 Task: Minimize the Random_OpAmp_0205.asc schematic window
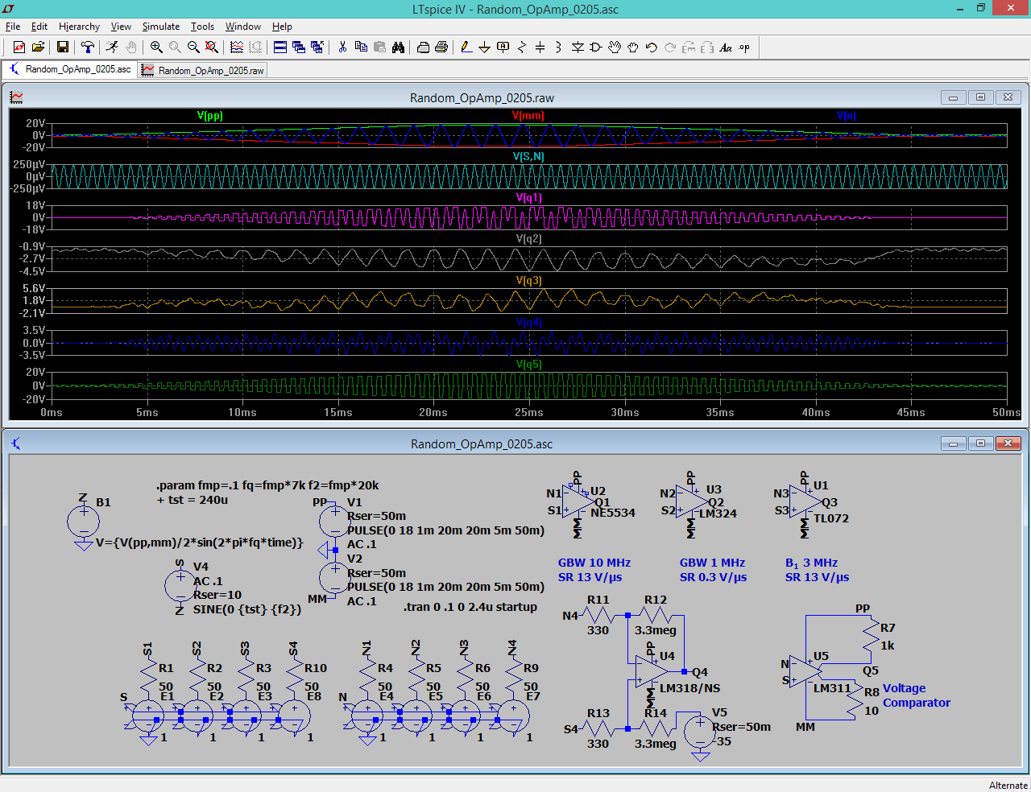click(x=953, y=443)
